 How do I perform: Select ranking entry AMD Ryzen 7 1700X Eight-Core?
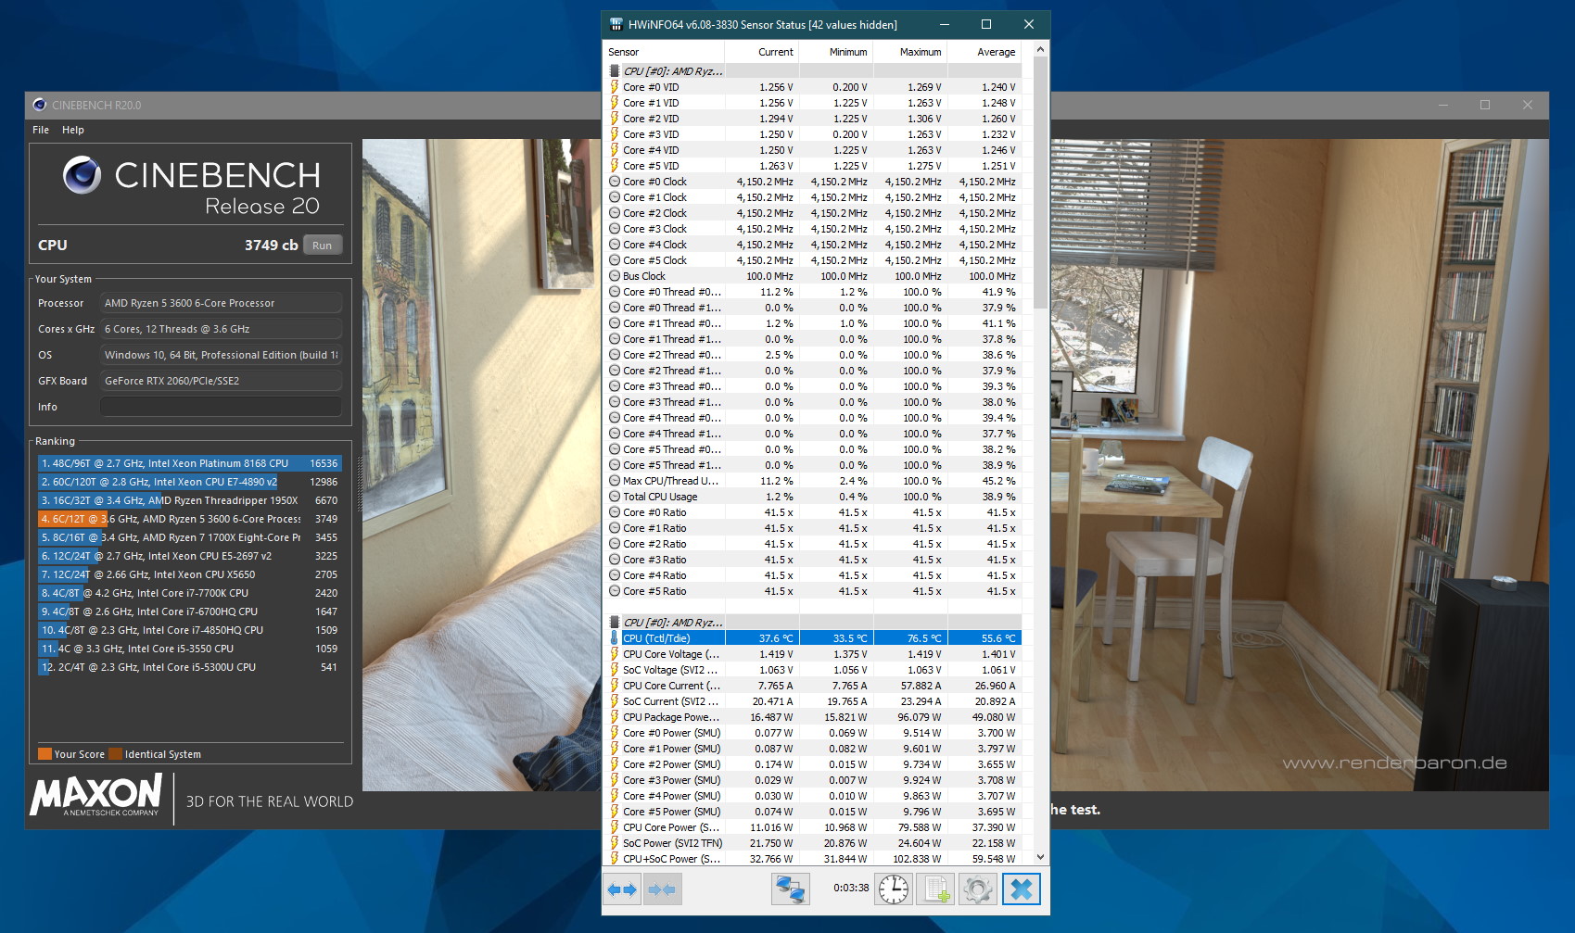(x=189, y=537)
